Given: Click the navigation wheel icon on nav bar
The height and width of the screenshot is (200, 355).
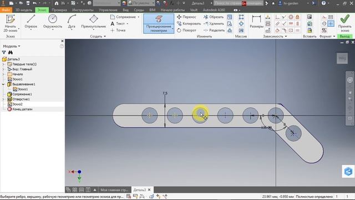Looking at the screenshot, I should coord(350,80).
